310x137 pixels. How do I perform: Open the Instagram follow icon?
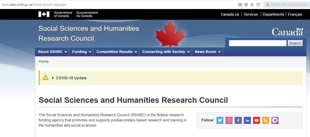coord(229,120)
